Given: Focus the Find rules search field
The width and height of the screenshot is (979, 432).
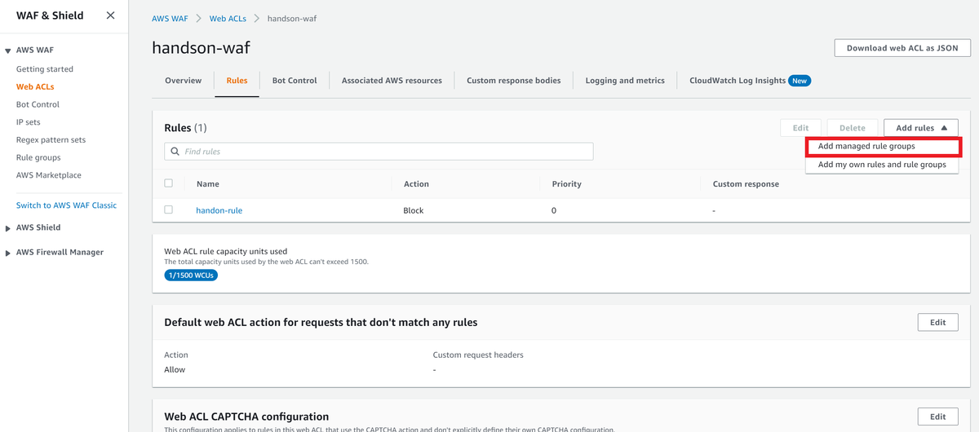Looking at the screenshot, I should tap(379, 152).
